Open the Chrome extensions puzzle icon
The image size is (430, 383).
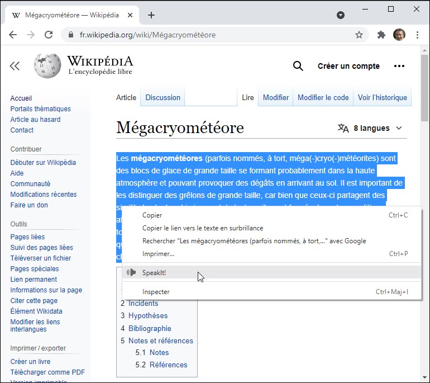[381, 35]
